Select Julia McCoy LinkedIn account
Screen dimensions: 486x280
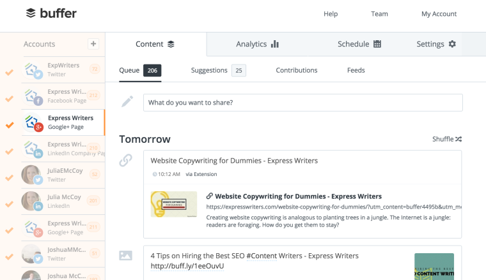[63, 201]
